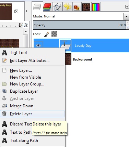Image resolution: width=129 pixels, height=147 pixels.
Task: Open the Patterns tab icon
Action: coord(86,7)
